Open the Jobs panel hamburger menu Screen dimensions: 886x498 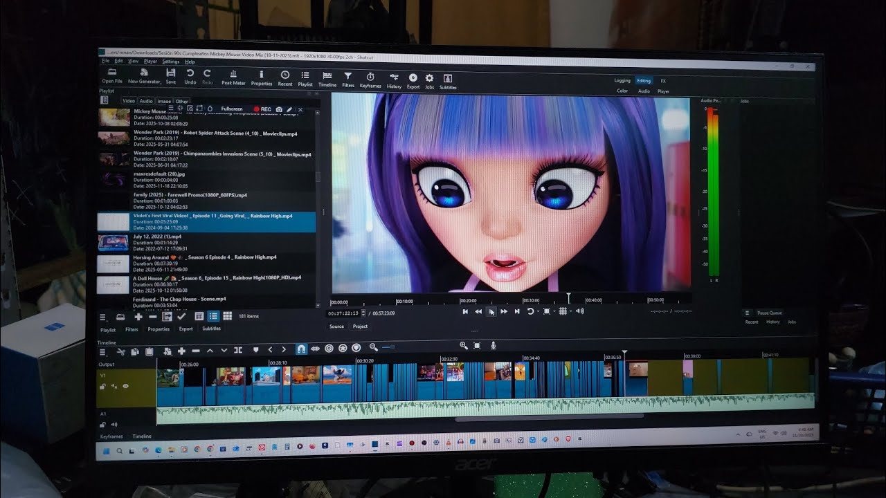[748, 313]
